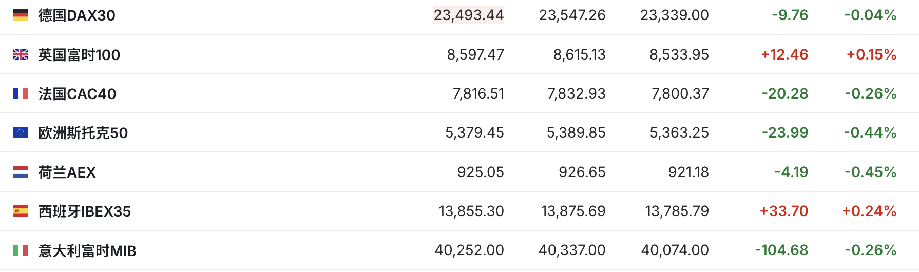919x272 pixels.
Task: Click the Netherlands flag icon
Action: pyautogui.click(x=21, y=172)
